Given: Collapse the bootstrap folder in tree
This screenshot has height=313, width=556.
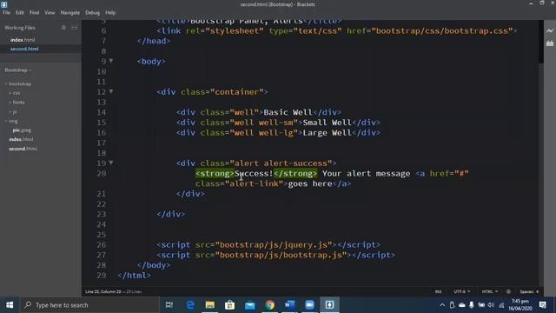Looking at the screenshot, I should pyautogui.click(x=6, y=84).
